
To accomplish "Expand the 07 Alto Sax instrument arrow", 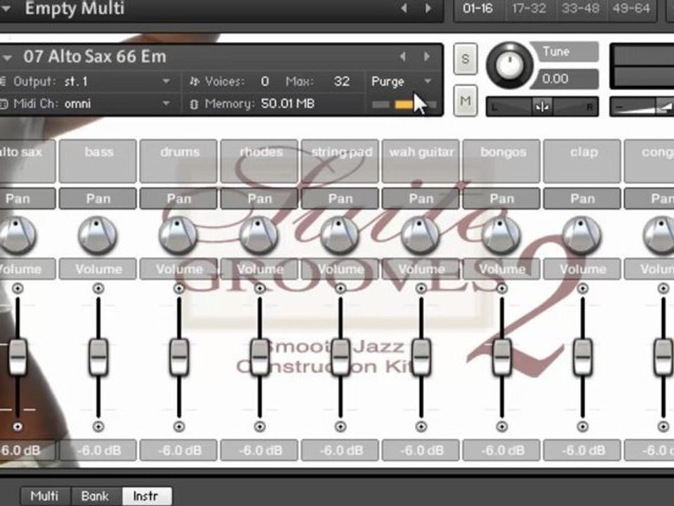I will (7, 57).
